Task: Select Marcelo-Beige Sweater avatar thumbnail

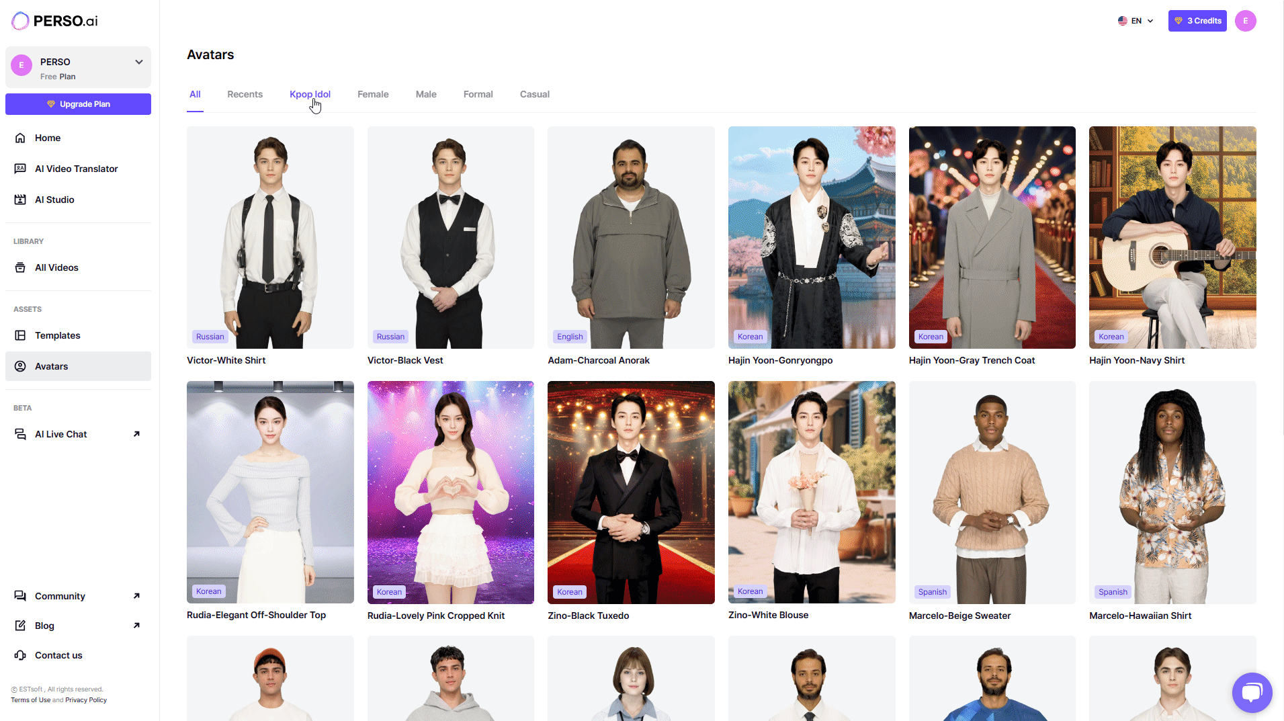Action: [x=992, y=492]
